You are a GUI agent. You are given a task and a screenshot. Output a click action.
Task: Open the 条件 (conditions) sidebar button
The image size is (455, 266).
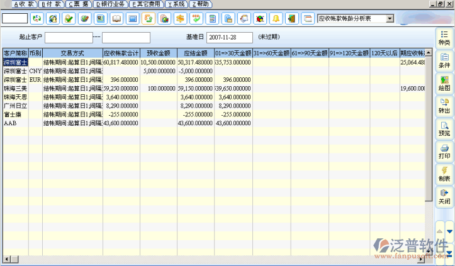pyautogui.click(x=444, y=61)
